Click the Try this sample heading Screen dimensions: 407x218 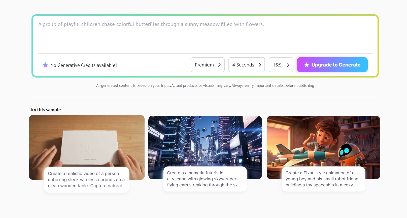click(45, 110)
